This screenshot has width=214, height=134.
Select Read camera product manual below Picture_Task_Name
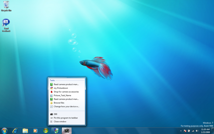point(67,99)
